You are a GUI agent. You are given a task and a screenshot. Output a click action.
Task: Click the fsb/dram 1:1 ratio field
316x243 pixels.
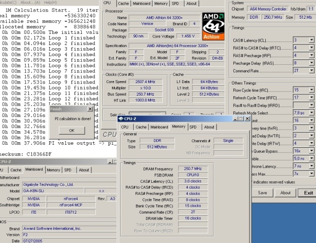(x=311, y=9)
